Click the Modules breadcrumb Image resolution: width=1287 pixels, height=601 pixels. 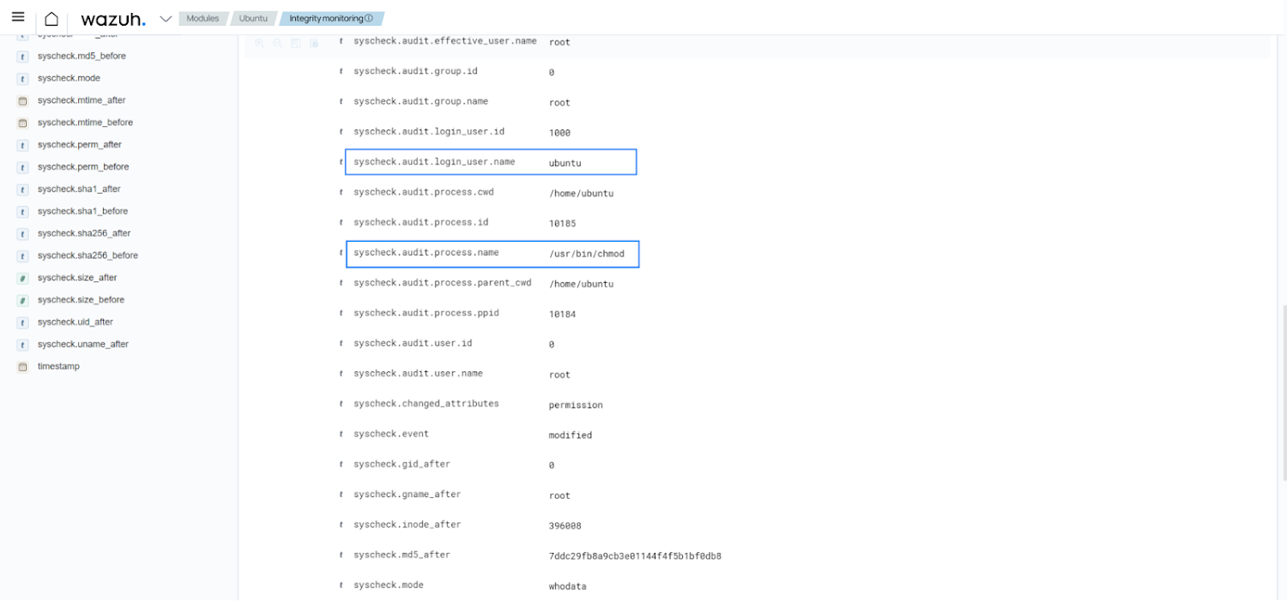[202, 18]
